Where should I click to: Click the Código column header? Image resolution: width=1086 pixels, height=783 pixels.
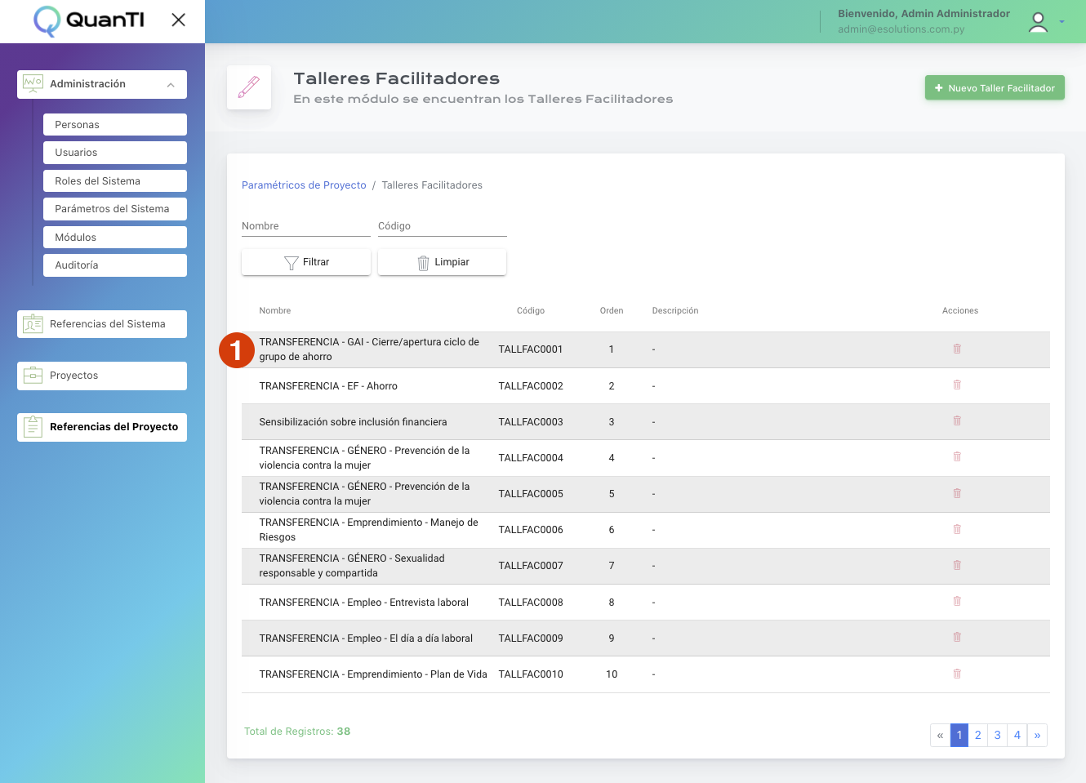[531, 311]
